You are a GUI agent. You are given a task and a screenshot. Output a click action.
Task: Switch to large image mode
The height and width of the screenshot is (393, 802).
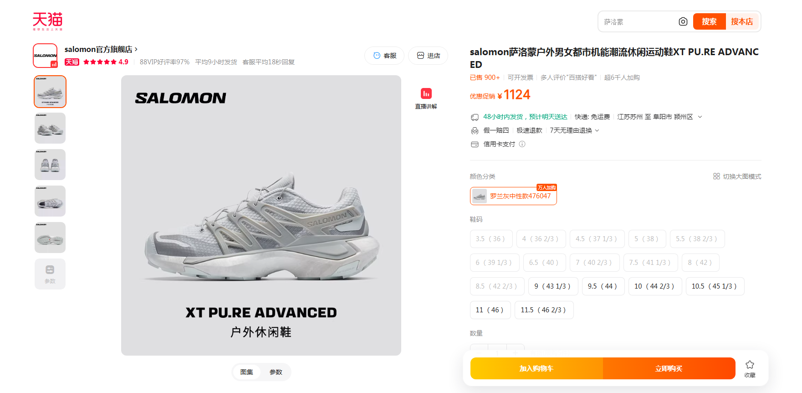737,176
